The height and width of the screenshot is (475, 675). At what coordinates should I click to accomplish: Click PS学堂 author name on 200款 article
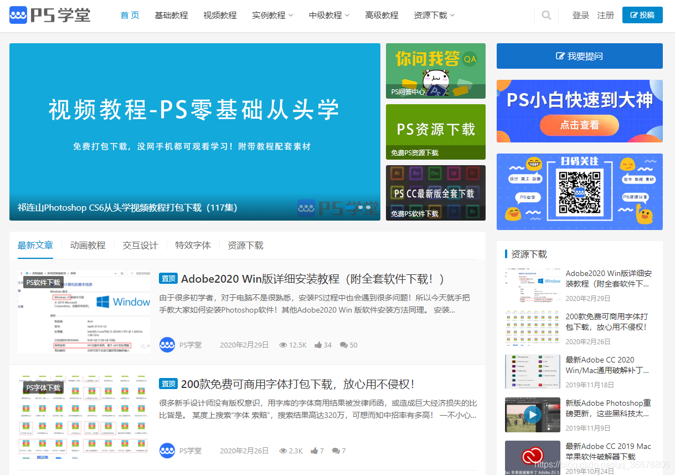tap(190, 451)
